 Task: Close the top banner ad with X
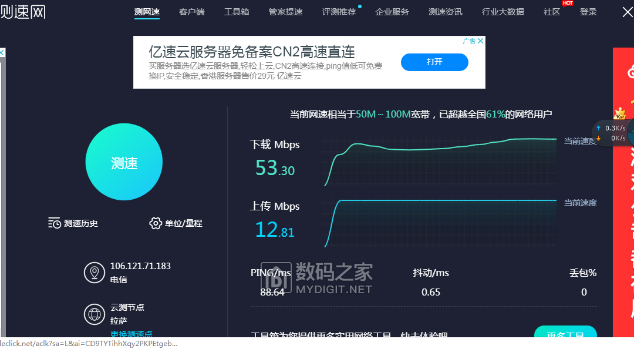point(480,41)
